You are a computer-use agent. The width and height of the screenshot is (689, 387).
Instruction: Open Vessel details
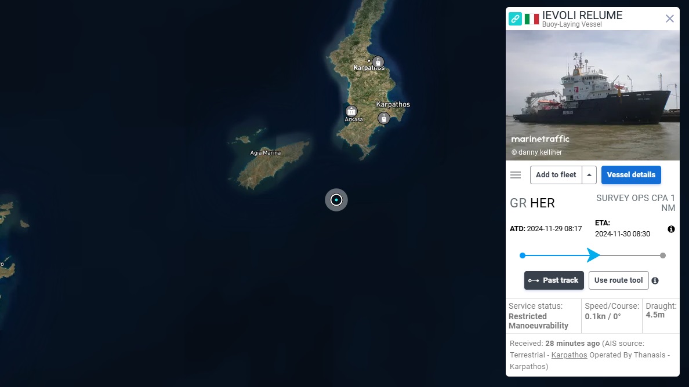[x=631, y=175]
